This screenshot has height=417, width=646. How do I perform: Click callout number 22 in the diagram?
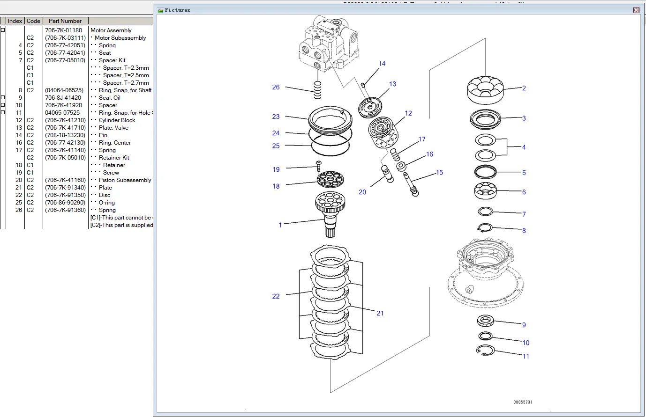[276, 296]
